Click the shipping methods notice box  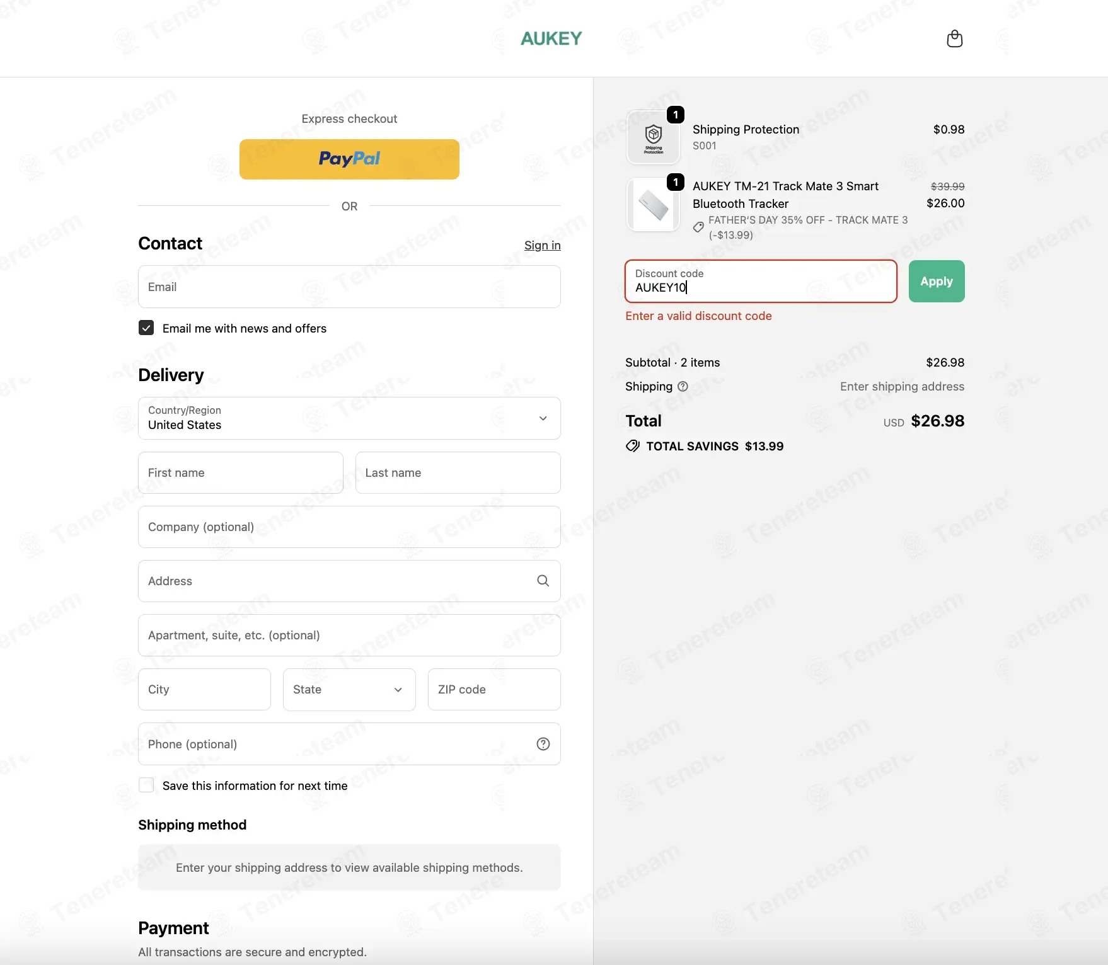point(349,867)
